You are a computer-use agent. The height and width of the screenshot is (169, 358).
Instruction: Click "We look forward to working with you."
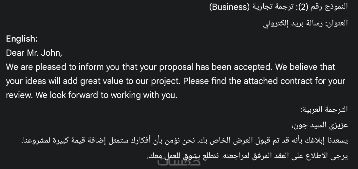point(106,95)
